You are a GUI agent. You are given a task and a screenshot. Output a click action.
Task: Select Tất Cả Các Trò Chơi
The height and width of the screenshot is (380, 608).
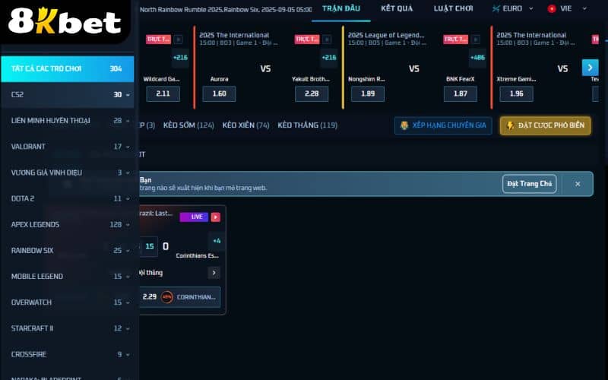(x=68, y=69)
